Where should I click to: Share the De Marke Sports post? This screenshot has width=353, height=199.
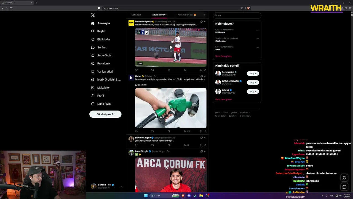(205, 70)
